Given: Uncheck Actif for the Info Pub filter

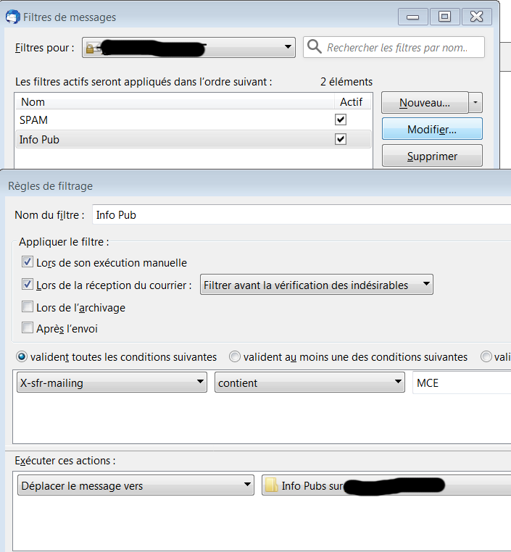Looking at the screenshot, I should click(x=341, y=139).
